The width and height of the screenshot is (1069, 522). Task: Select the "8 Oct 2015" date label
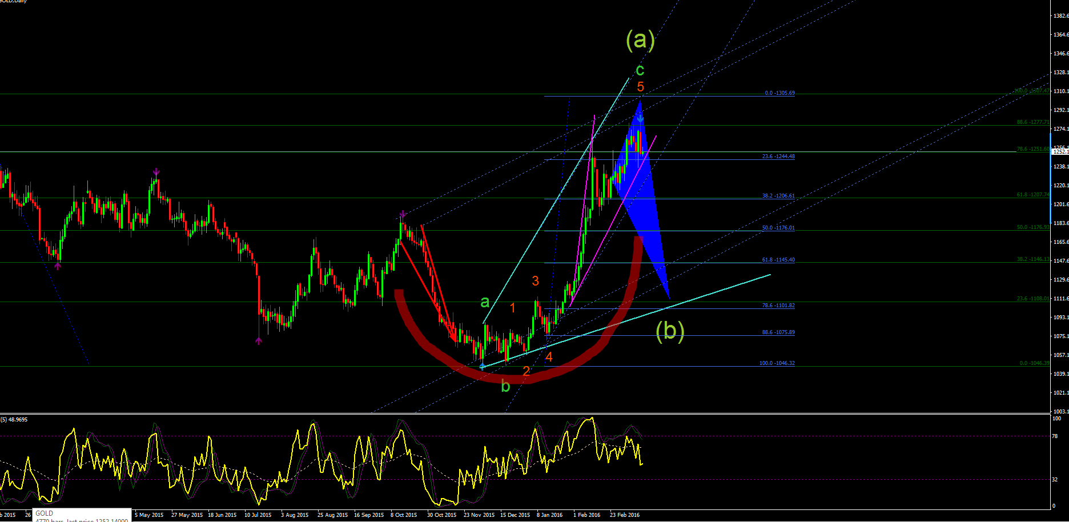click(x=404, y=515)
